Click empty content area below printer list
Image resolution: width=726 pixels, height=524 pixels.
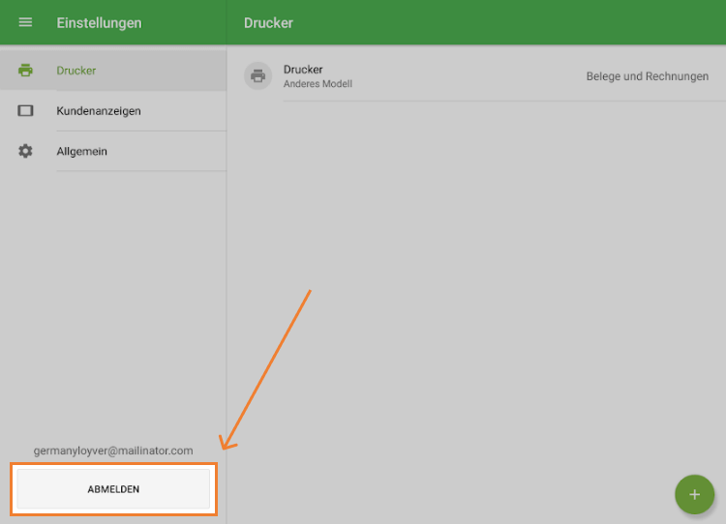(x=474, y=242)
